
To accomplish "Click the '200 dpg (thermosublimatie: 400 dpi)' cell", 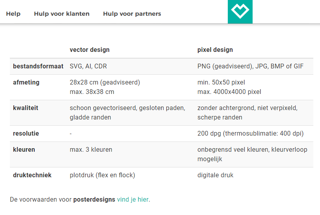I will click(x=250, y=134).
